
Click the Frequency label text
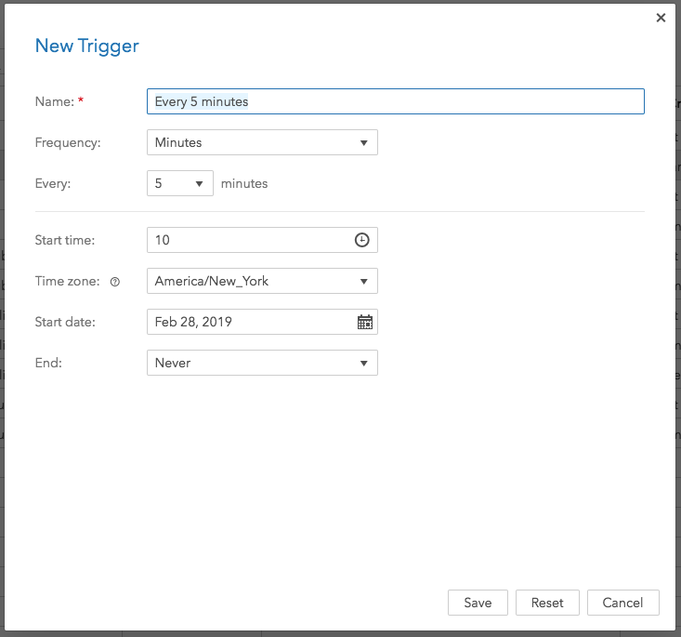[x=68, y=142]
